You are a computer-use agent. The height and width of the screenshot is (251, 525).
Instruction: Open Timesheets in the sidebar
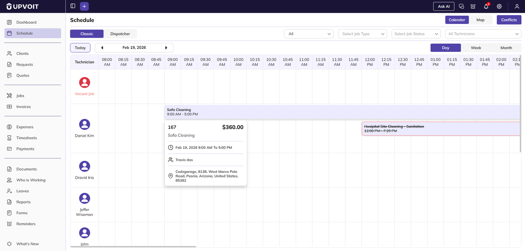pyautogui.click(x=32, y=138)
